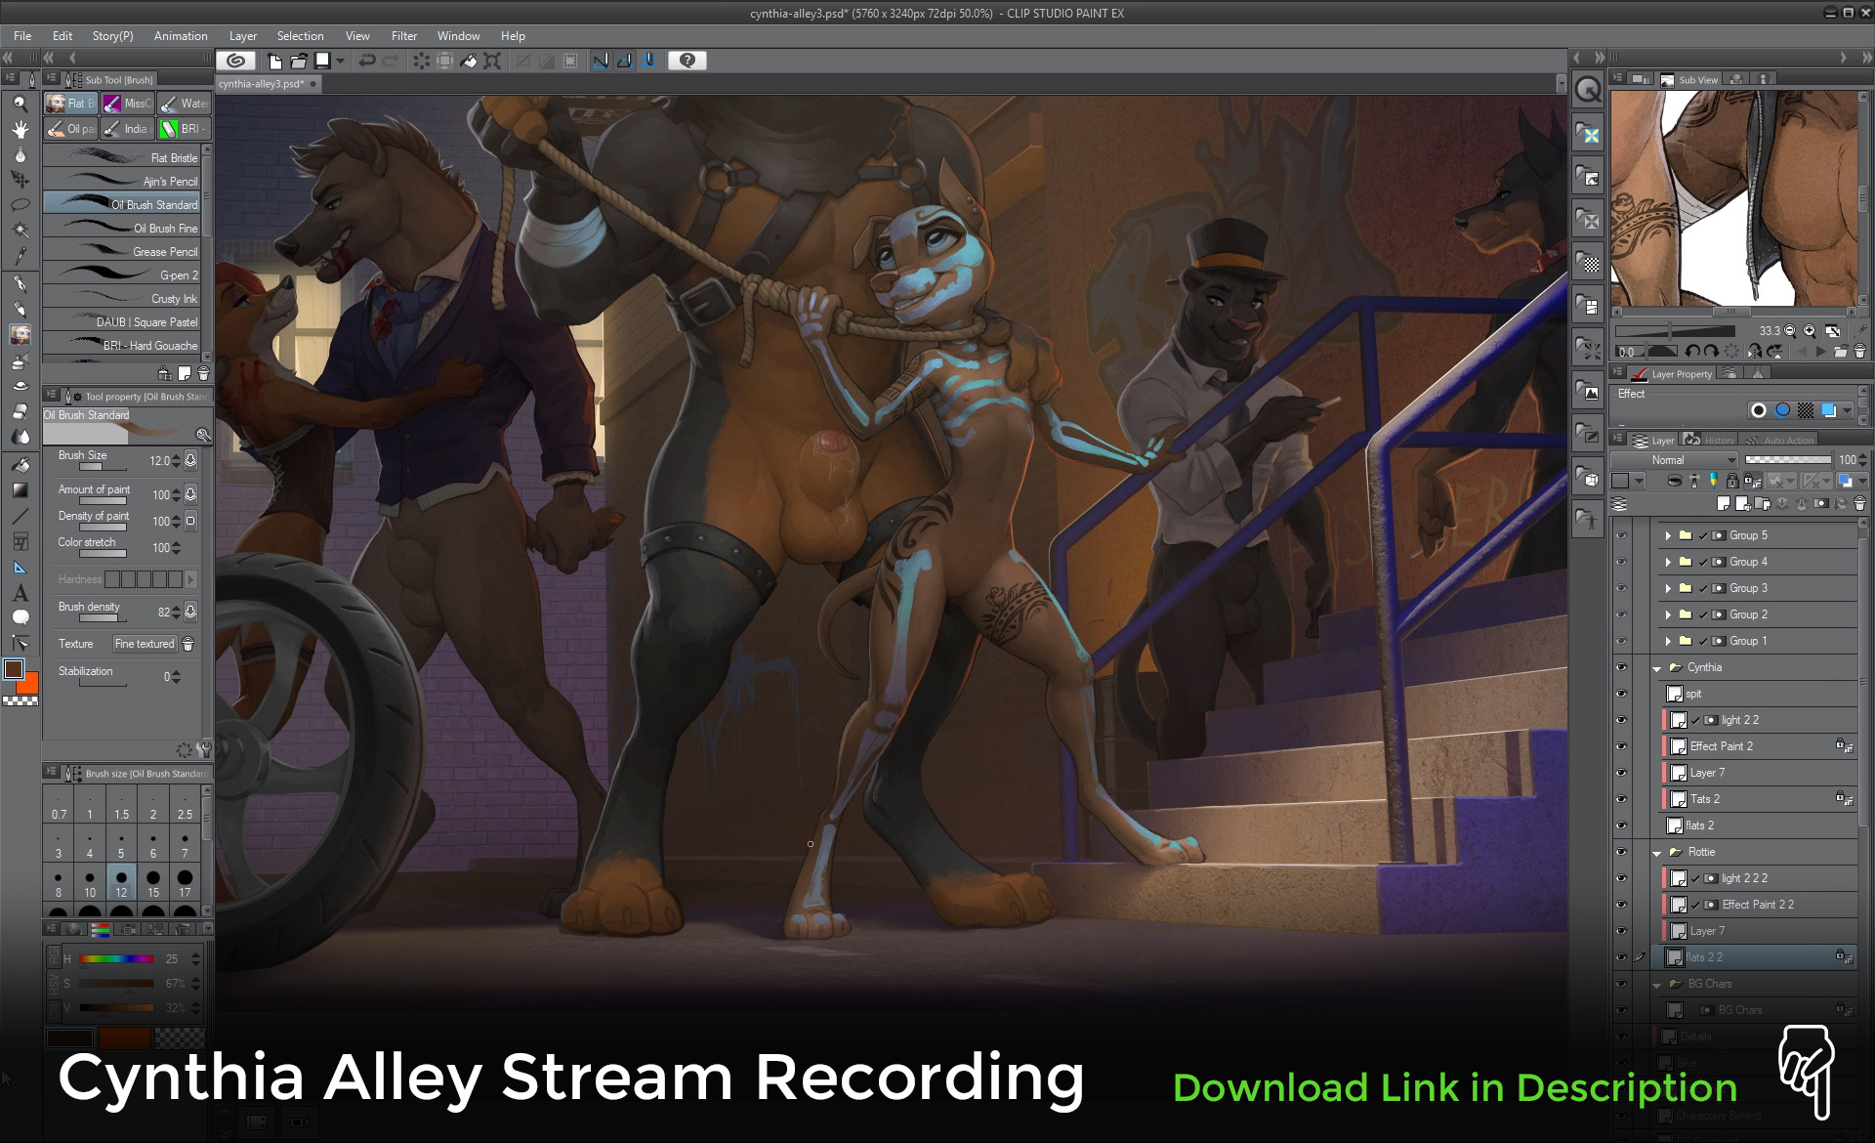1875x1143 pixels.
Task: Select the Hand move tool
Action: pyautogui.click(x=20, y=129)
